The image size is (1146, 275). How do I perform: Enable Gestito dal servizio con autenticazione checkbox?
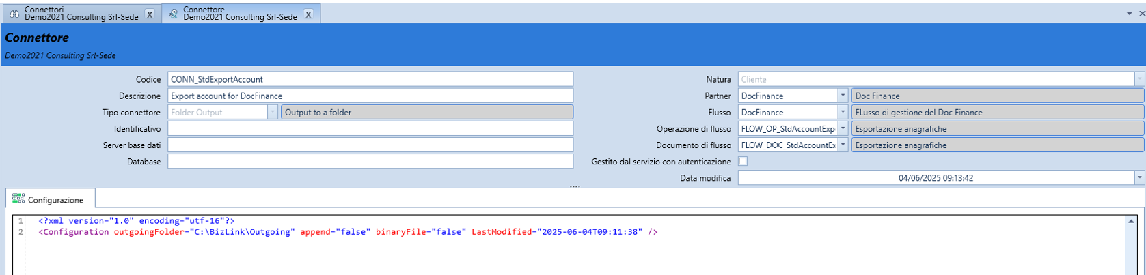tap(743, 162)
